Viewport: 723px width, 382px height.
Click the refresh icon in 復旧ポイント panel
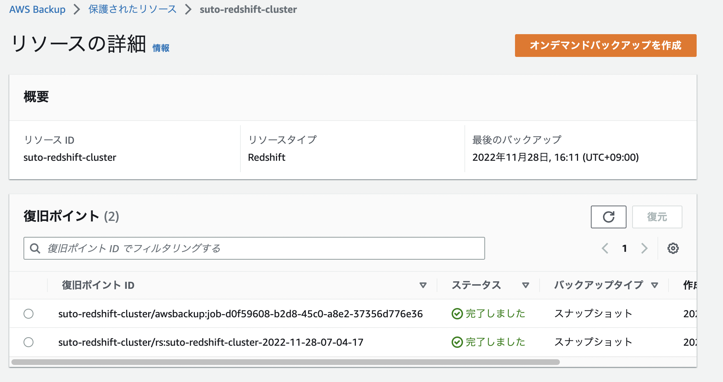(x=608, y=217)
